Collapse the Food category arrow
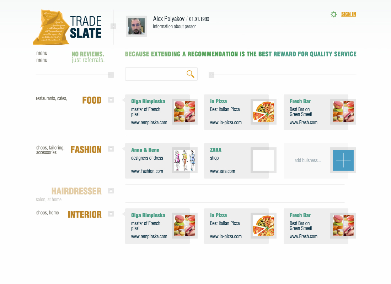This screenshot has height=284, width=391. [x=111, y=100]
